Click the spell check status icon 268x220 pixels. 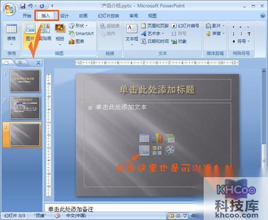[x=57, y=216]
